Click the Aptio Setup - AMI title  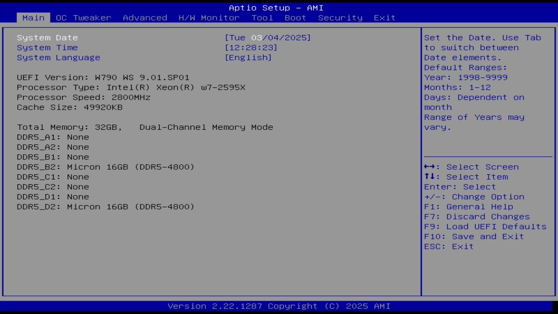pos(276,8)
